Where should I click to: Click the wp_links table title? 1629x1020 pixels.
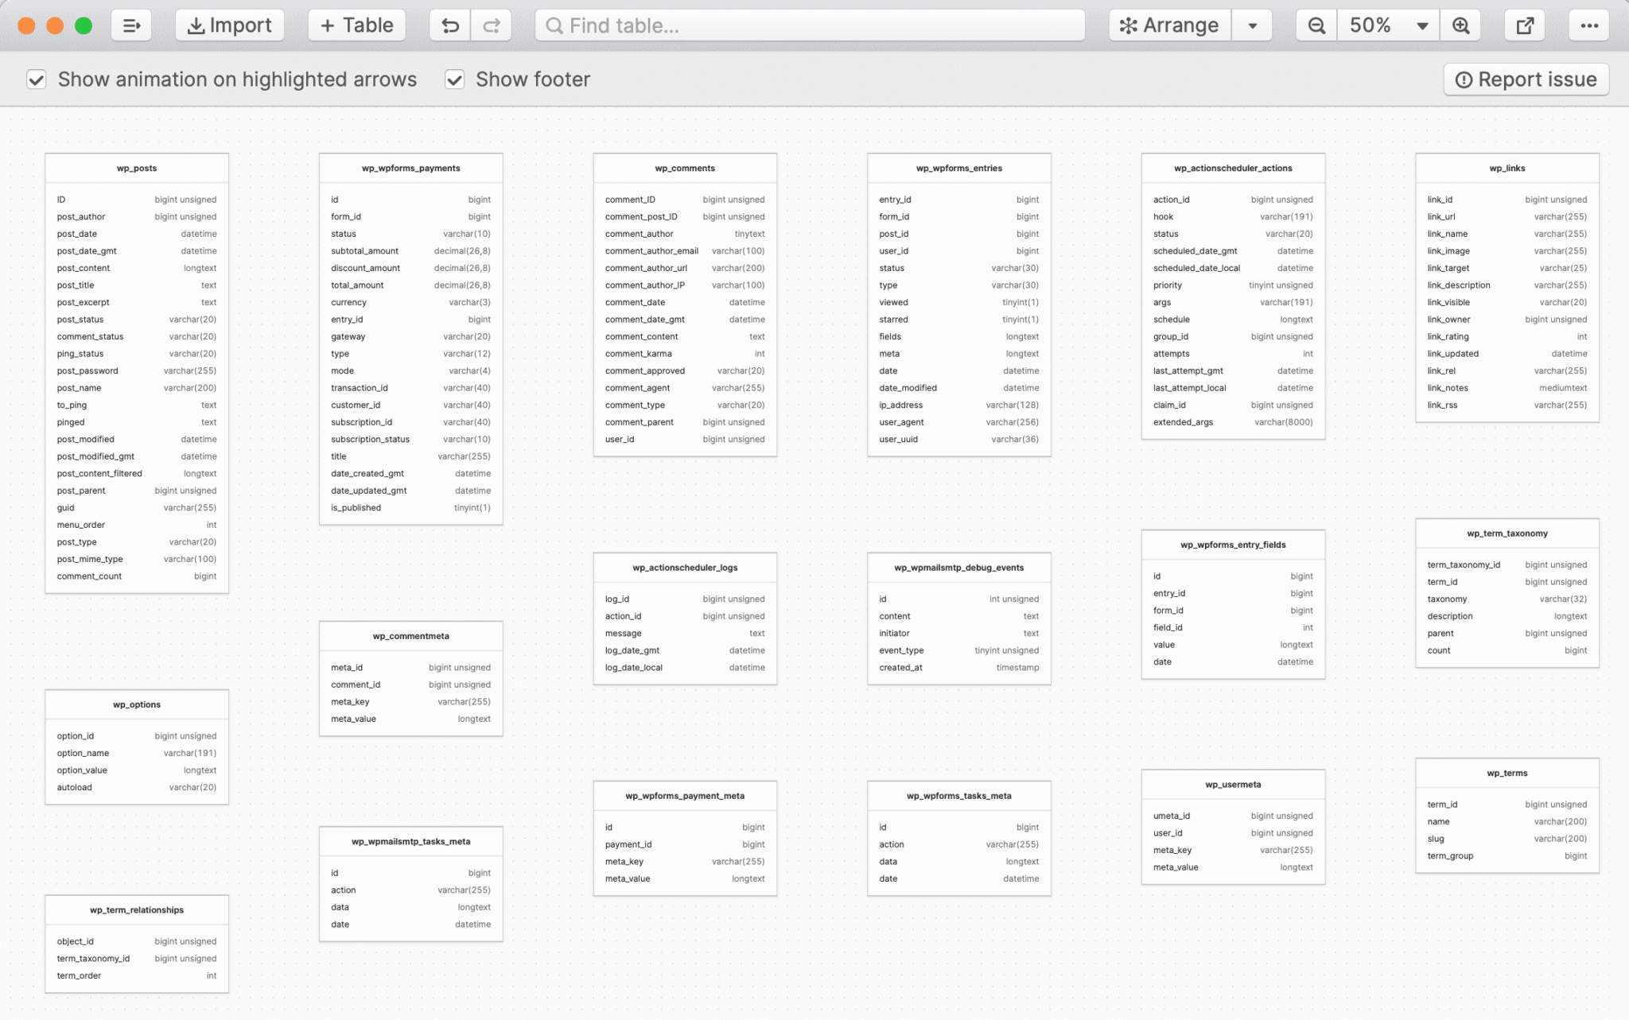pos(1507,169)
